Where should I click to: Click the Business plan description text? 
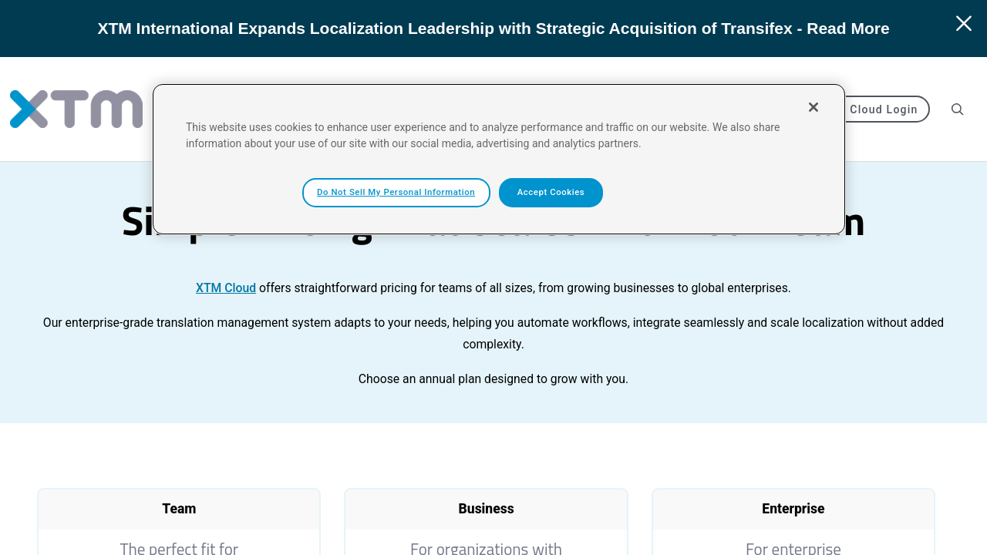click(486, 548)
